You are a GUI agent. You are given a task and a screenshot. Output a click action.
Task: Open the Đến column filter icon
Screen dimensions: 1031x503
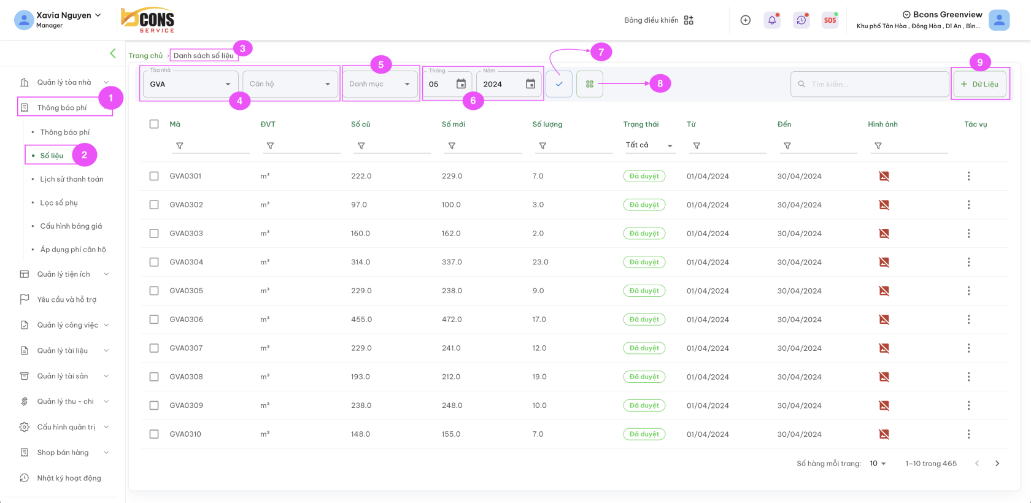click(x=787, y=146)
